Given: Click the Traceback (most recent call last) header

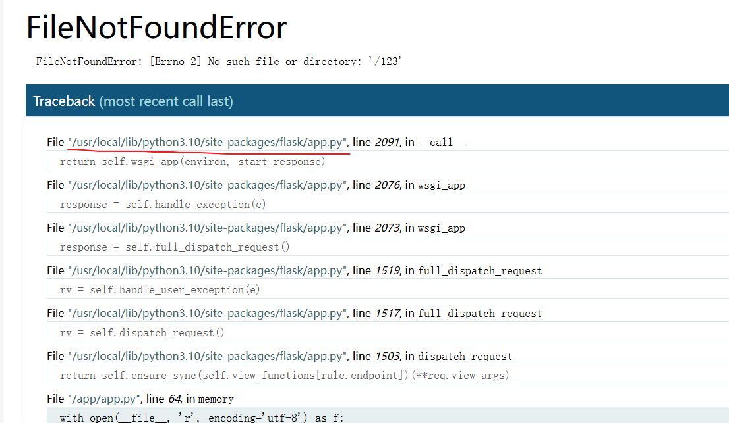Looking at the screenshot, I should click(x=132, y=101).
